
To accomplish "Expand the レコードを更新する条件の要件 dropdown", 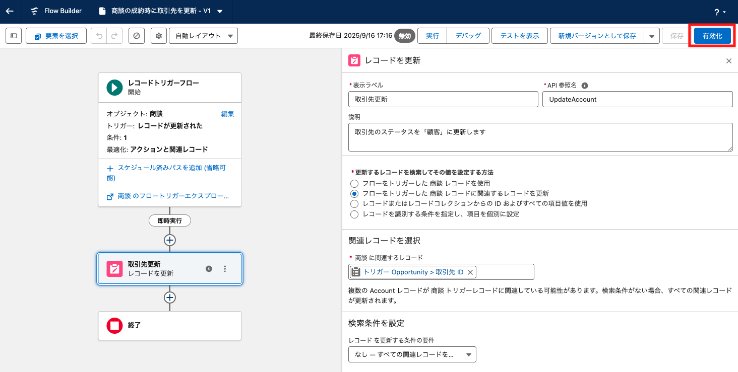I will pyautogui.click(x=412, y=354).
